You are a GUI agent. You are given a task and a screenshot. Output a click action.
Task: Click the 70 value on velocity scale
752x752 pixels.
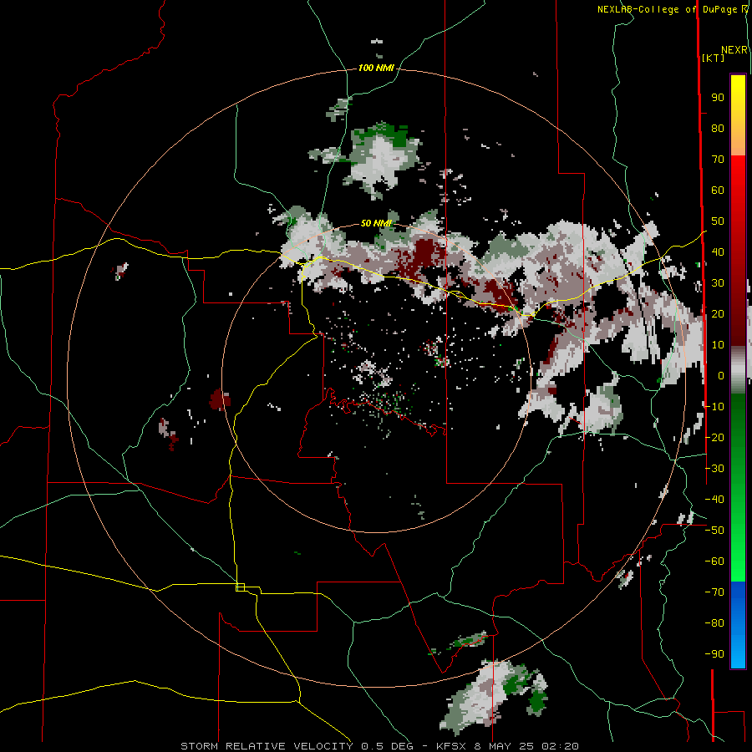[718, 160]
